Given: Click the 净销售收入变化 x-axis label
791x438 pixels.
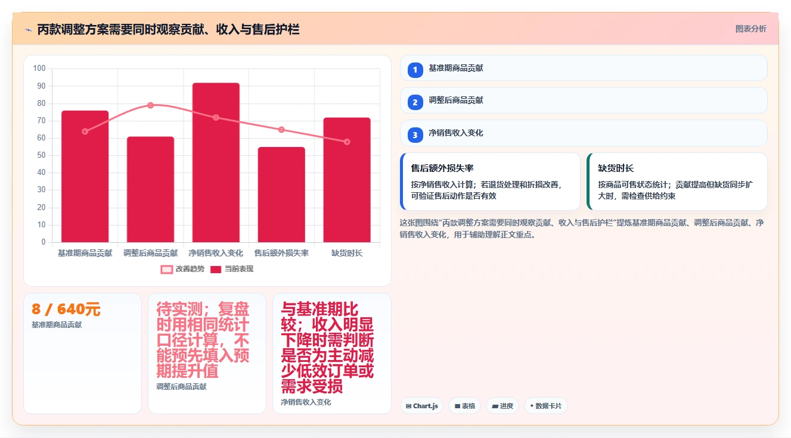Looking at the screenshot, I should point(216,253).
